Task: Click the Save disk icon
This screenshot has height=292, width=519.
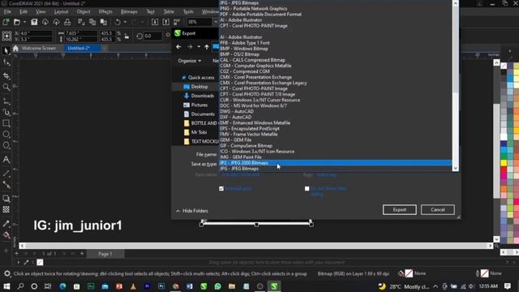Action: pos(34,22)
